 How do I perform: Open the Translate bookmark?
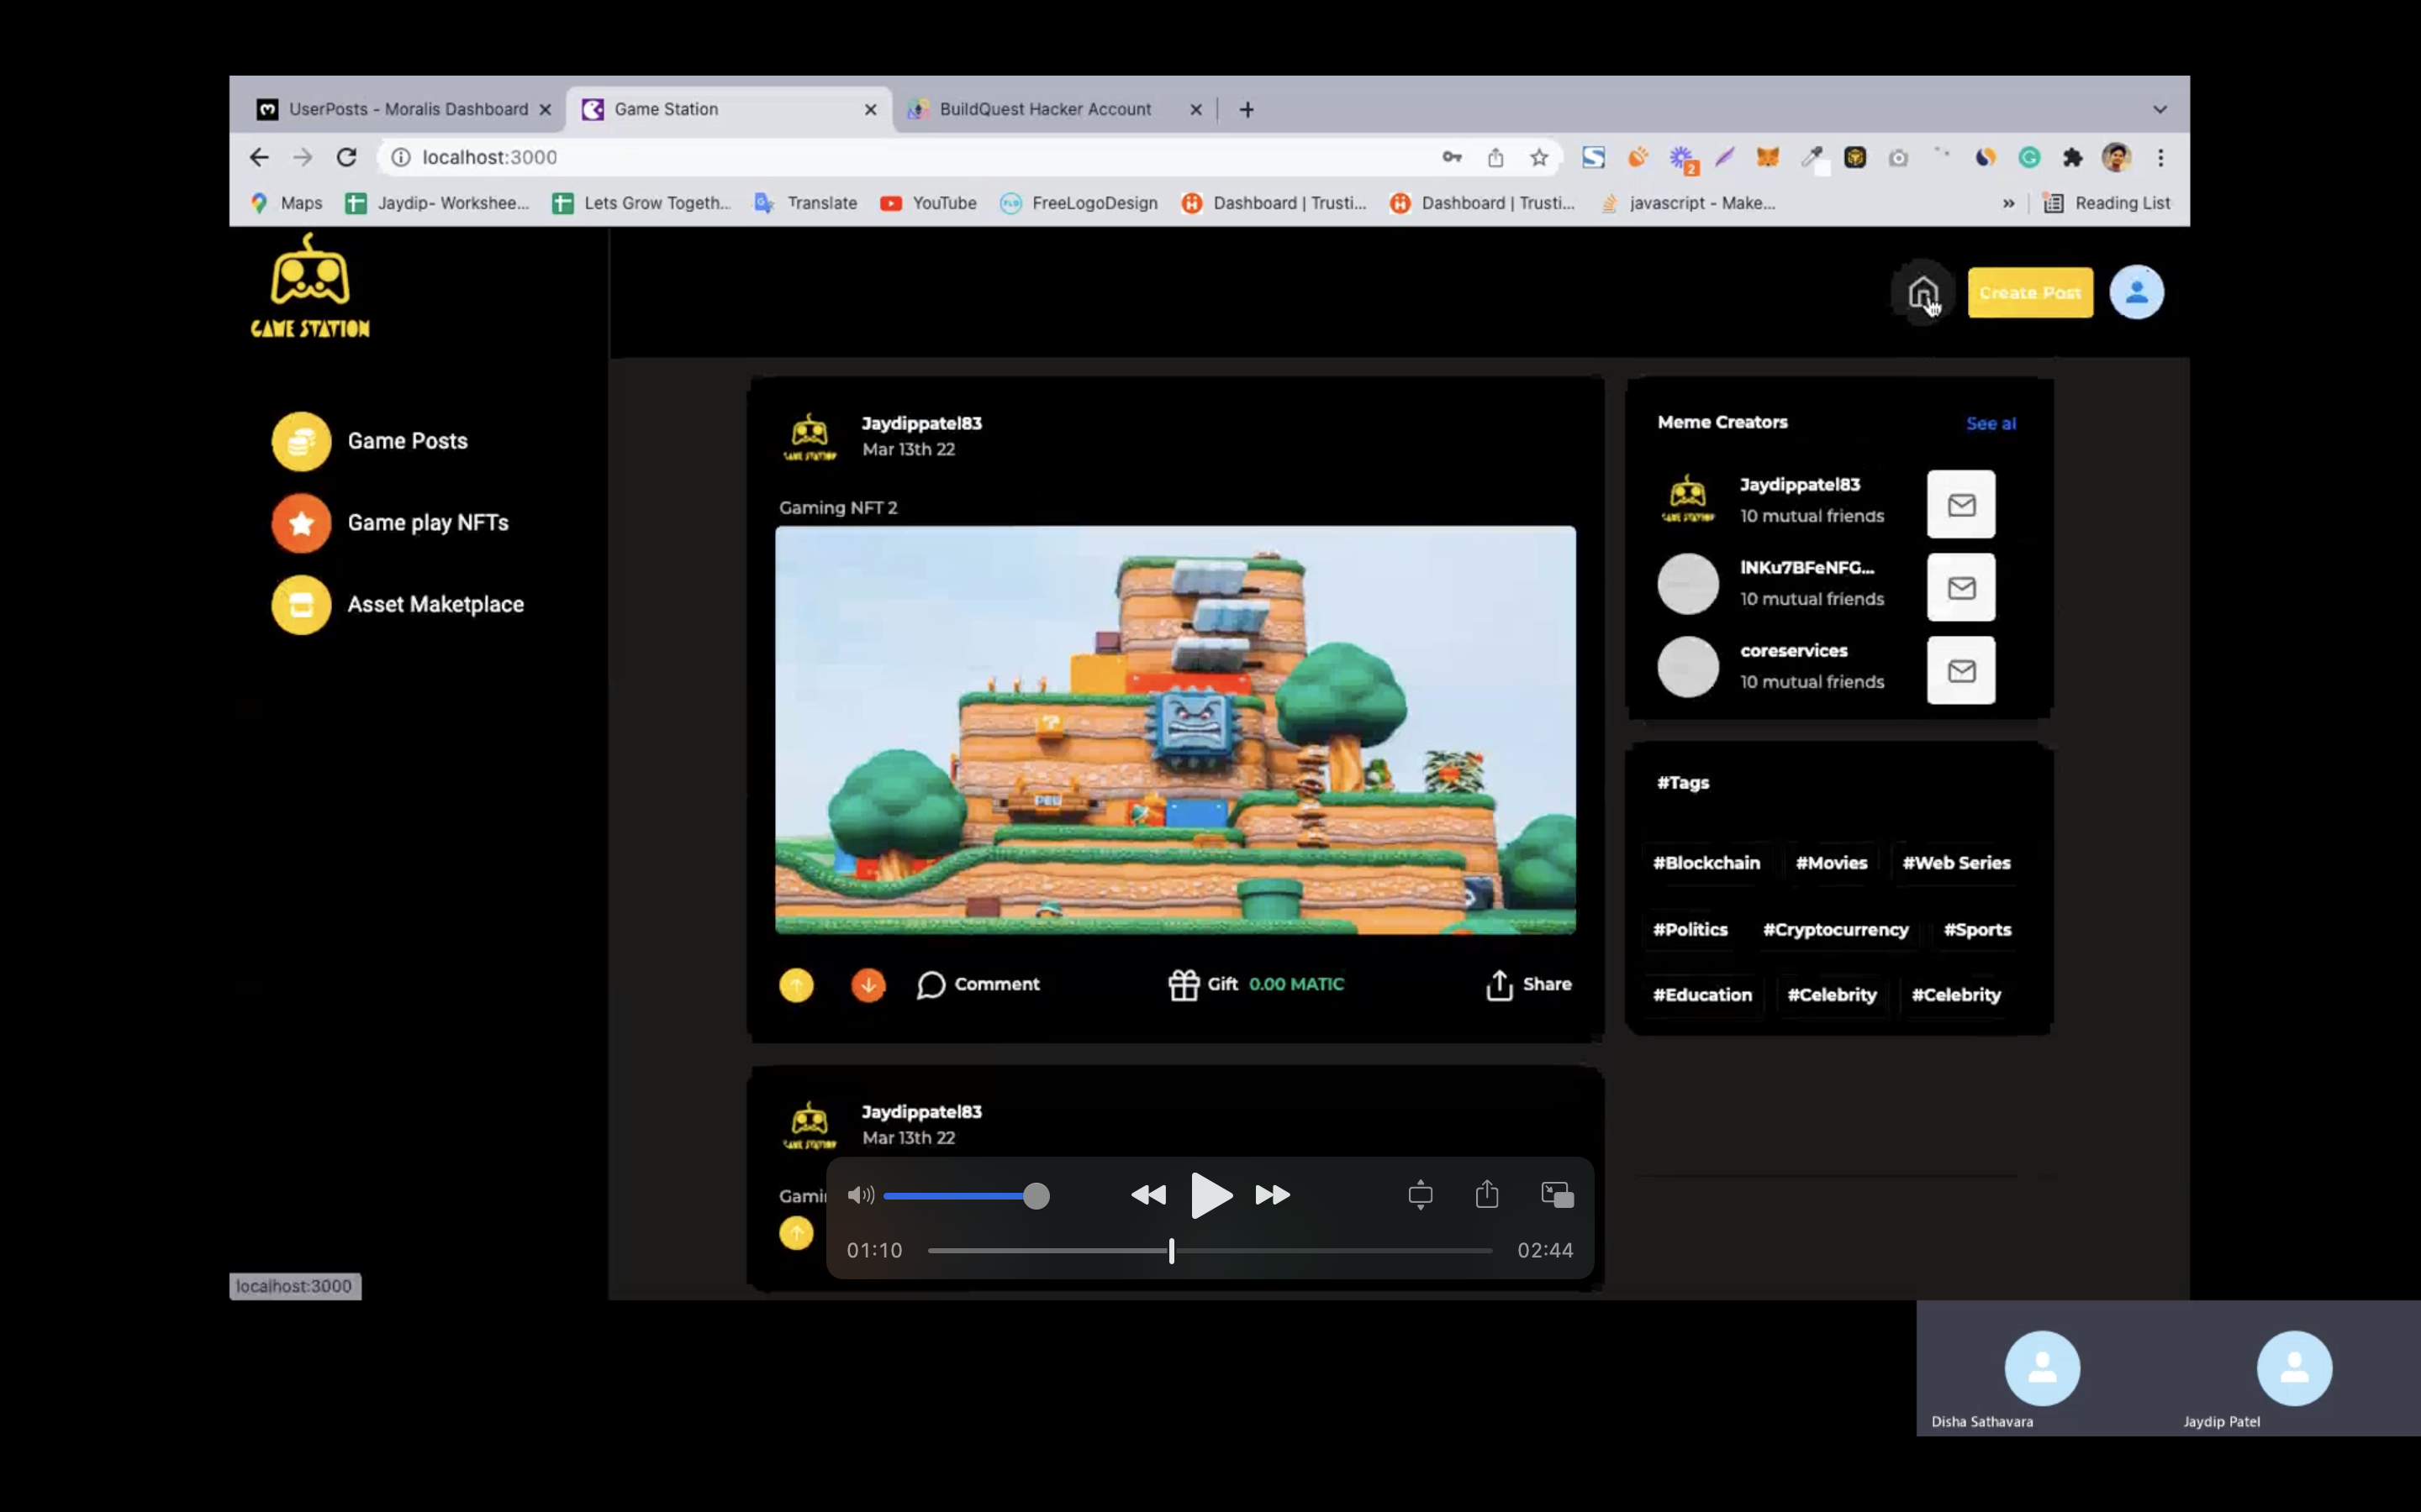pyautogui.click(x=805, y=203)
